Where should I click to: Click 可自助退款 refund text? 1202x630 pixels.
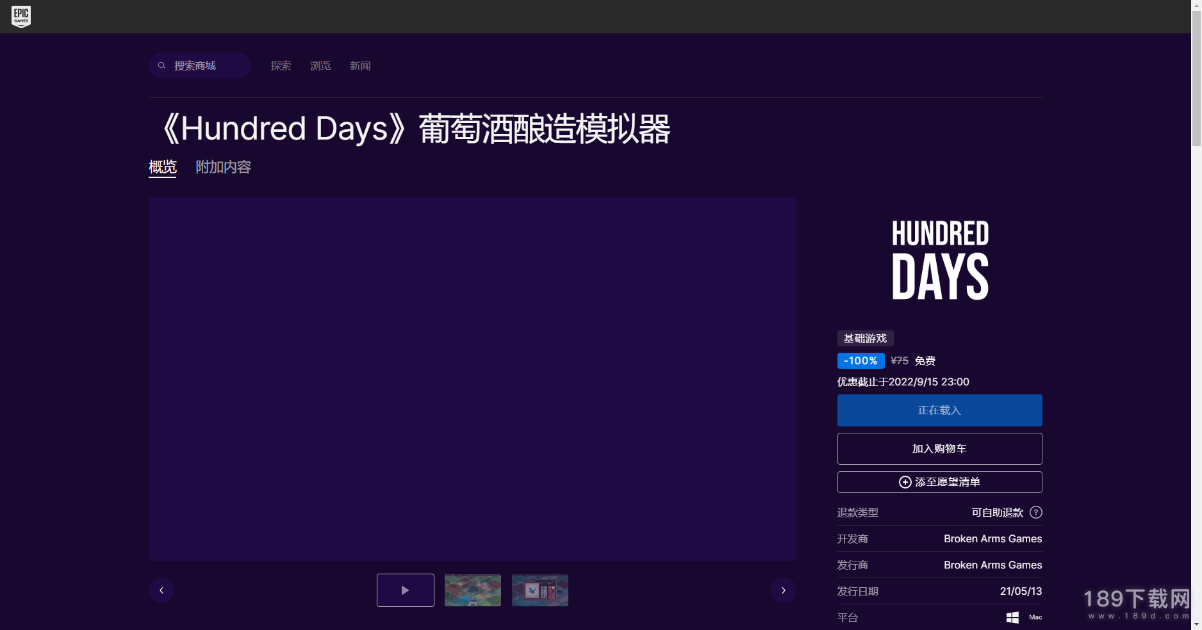pos(997,512)
